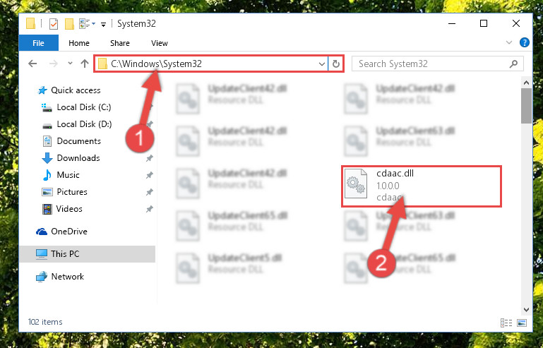Switch to details view button

506,323
